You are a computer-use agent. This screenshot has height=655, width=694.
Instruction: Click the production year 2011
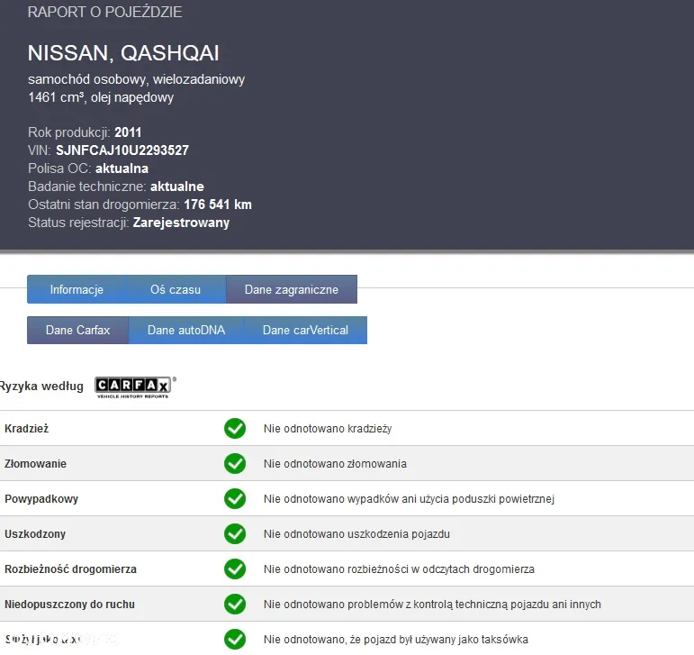click(x=128, y=132)
